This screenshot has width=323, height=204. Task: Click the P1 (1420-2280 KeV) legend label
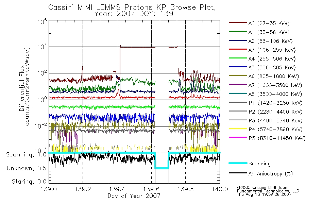[275, 103]
